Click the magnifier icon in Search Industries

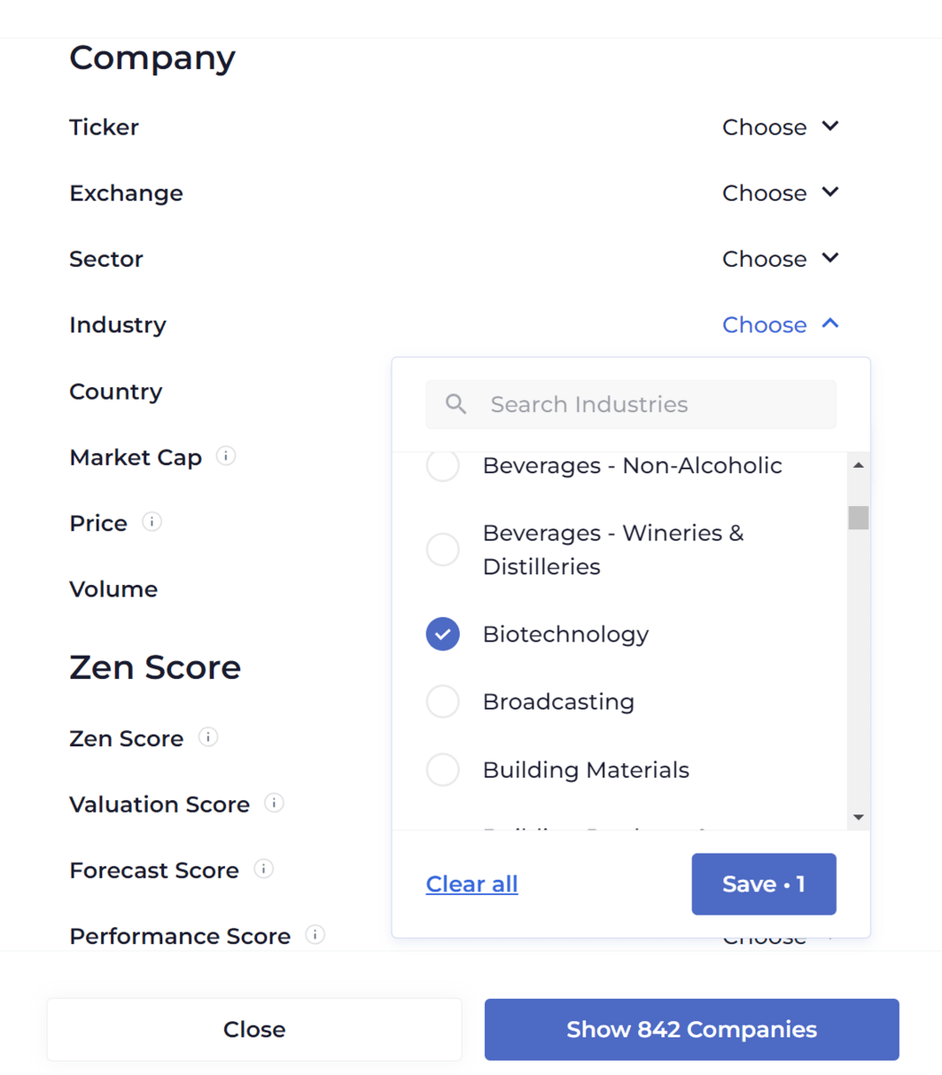click(x=456, y=404)
